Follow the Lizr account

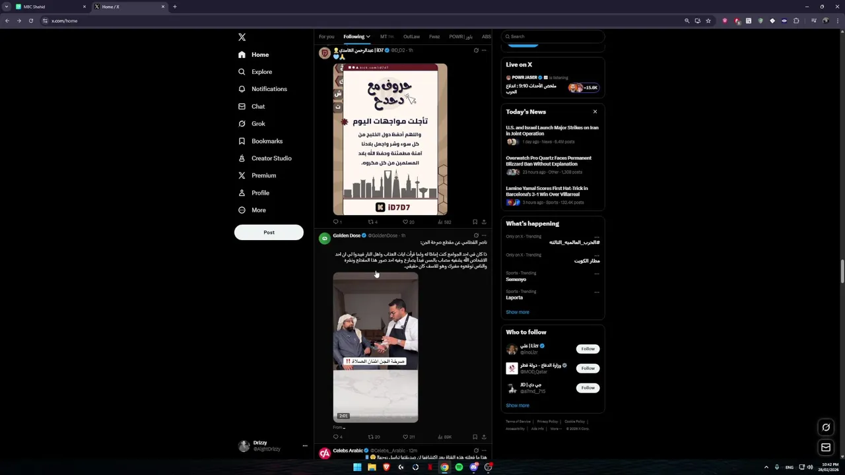pyautogui.click(x=588, y=349)
